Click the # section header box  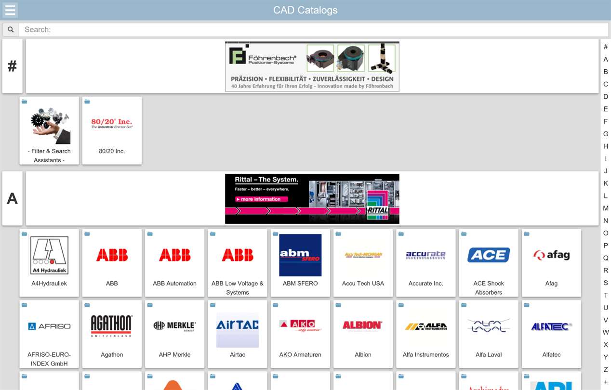coord(13,66)
